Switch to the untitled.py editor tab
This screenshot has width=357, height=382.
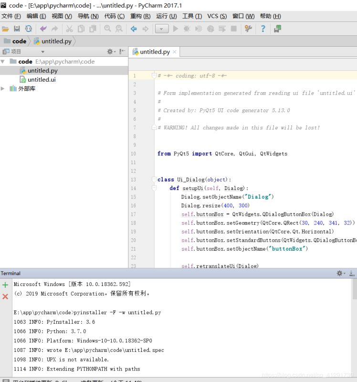tap(154, 52)
